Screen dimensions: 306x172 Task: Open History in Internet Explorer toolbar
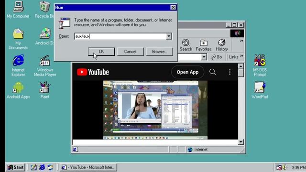[x=222, y=45]
